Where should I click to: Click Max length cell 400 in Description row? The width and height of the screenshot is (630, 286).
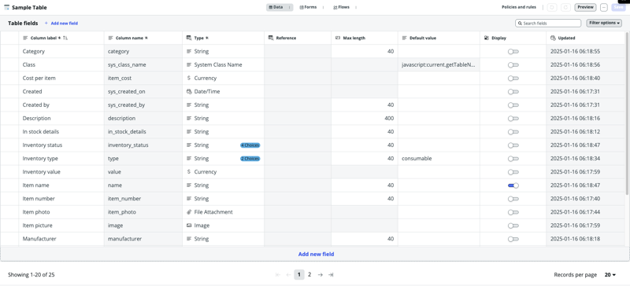pos(365,119)
